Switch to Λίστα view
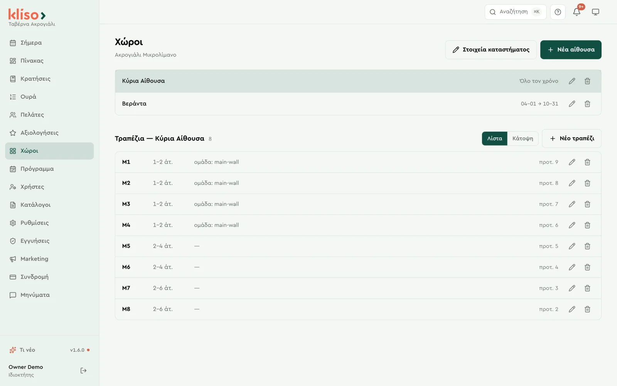The height and width of the screenshot is (386, 617). (x=494, y=139)
